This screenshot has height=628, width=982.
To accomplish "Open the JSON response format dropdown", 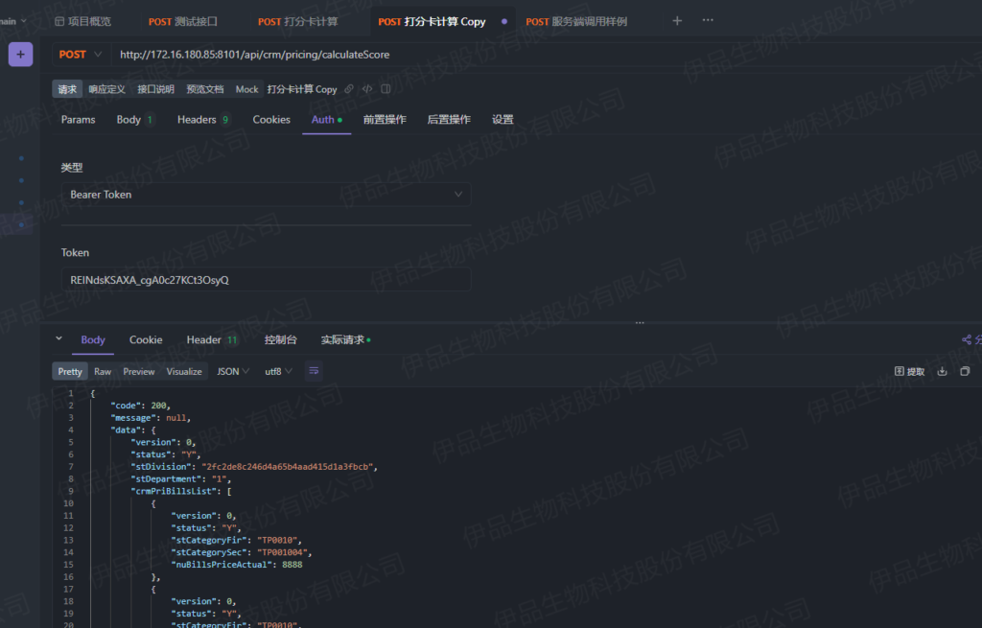I will [233, 371].
